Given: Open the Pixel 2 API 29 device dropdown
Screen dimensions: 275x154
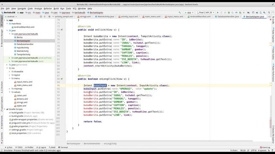Looking at the screenshot, I should (205, 12).
